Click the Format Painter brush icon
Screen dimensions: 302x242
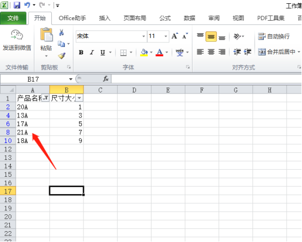point(62,56)
